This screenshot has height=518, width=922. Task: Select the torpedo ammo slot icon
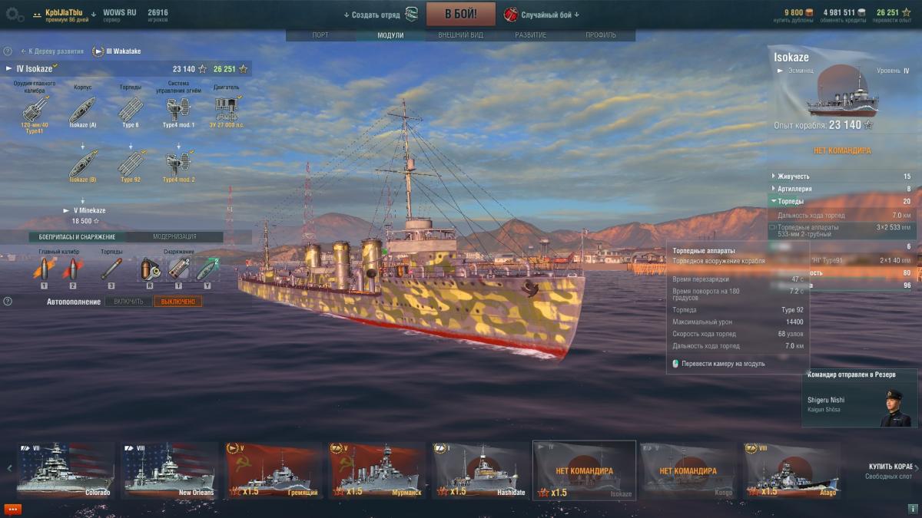[x=111, y=269]
